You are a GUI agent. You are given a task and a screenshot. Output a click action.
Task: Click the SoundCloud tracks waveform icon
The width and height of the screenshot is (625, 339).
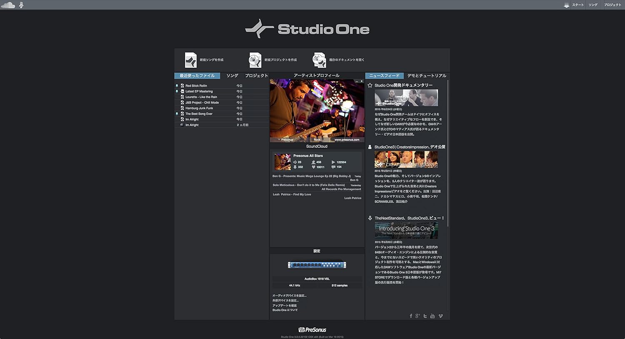295,162
